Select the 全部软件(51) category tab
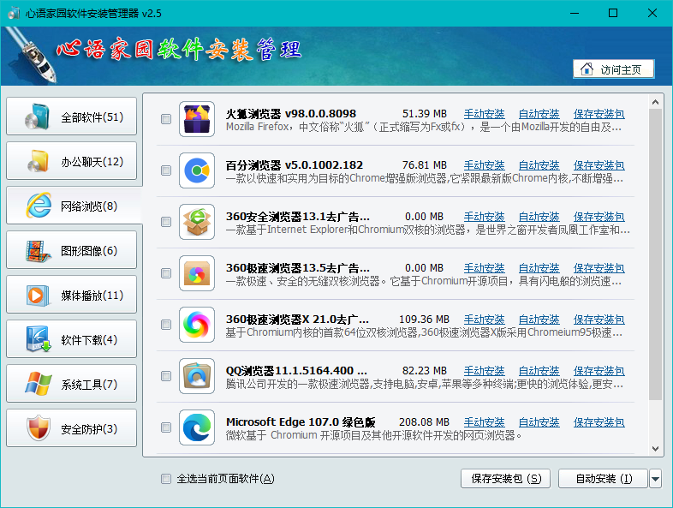 [x=72, y=117]
